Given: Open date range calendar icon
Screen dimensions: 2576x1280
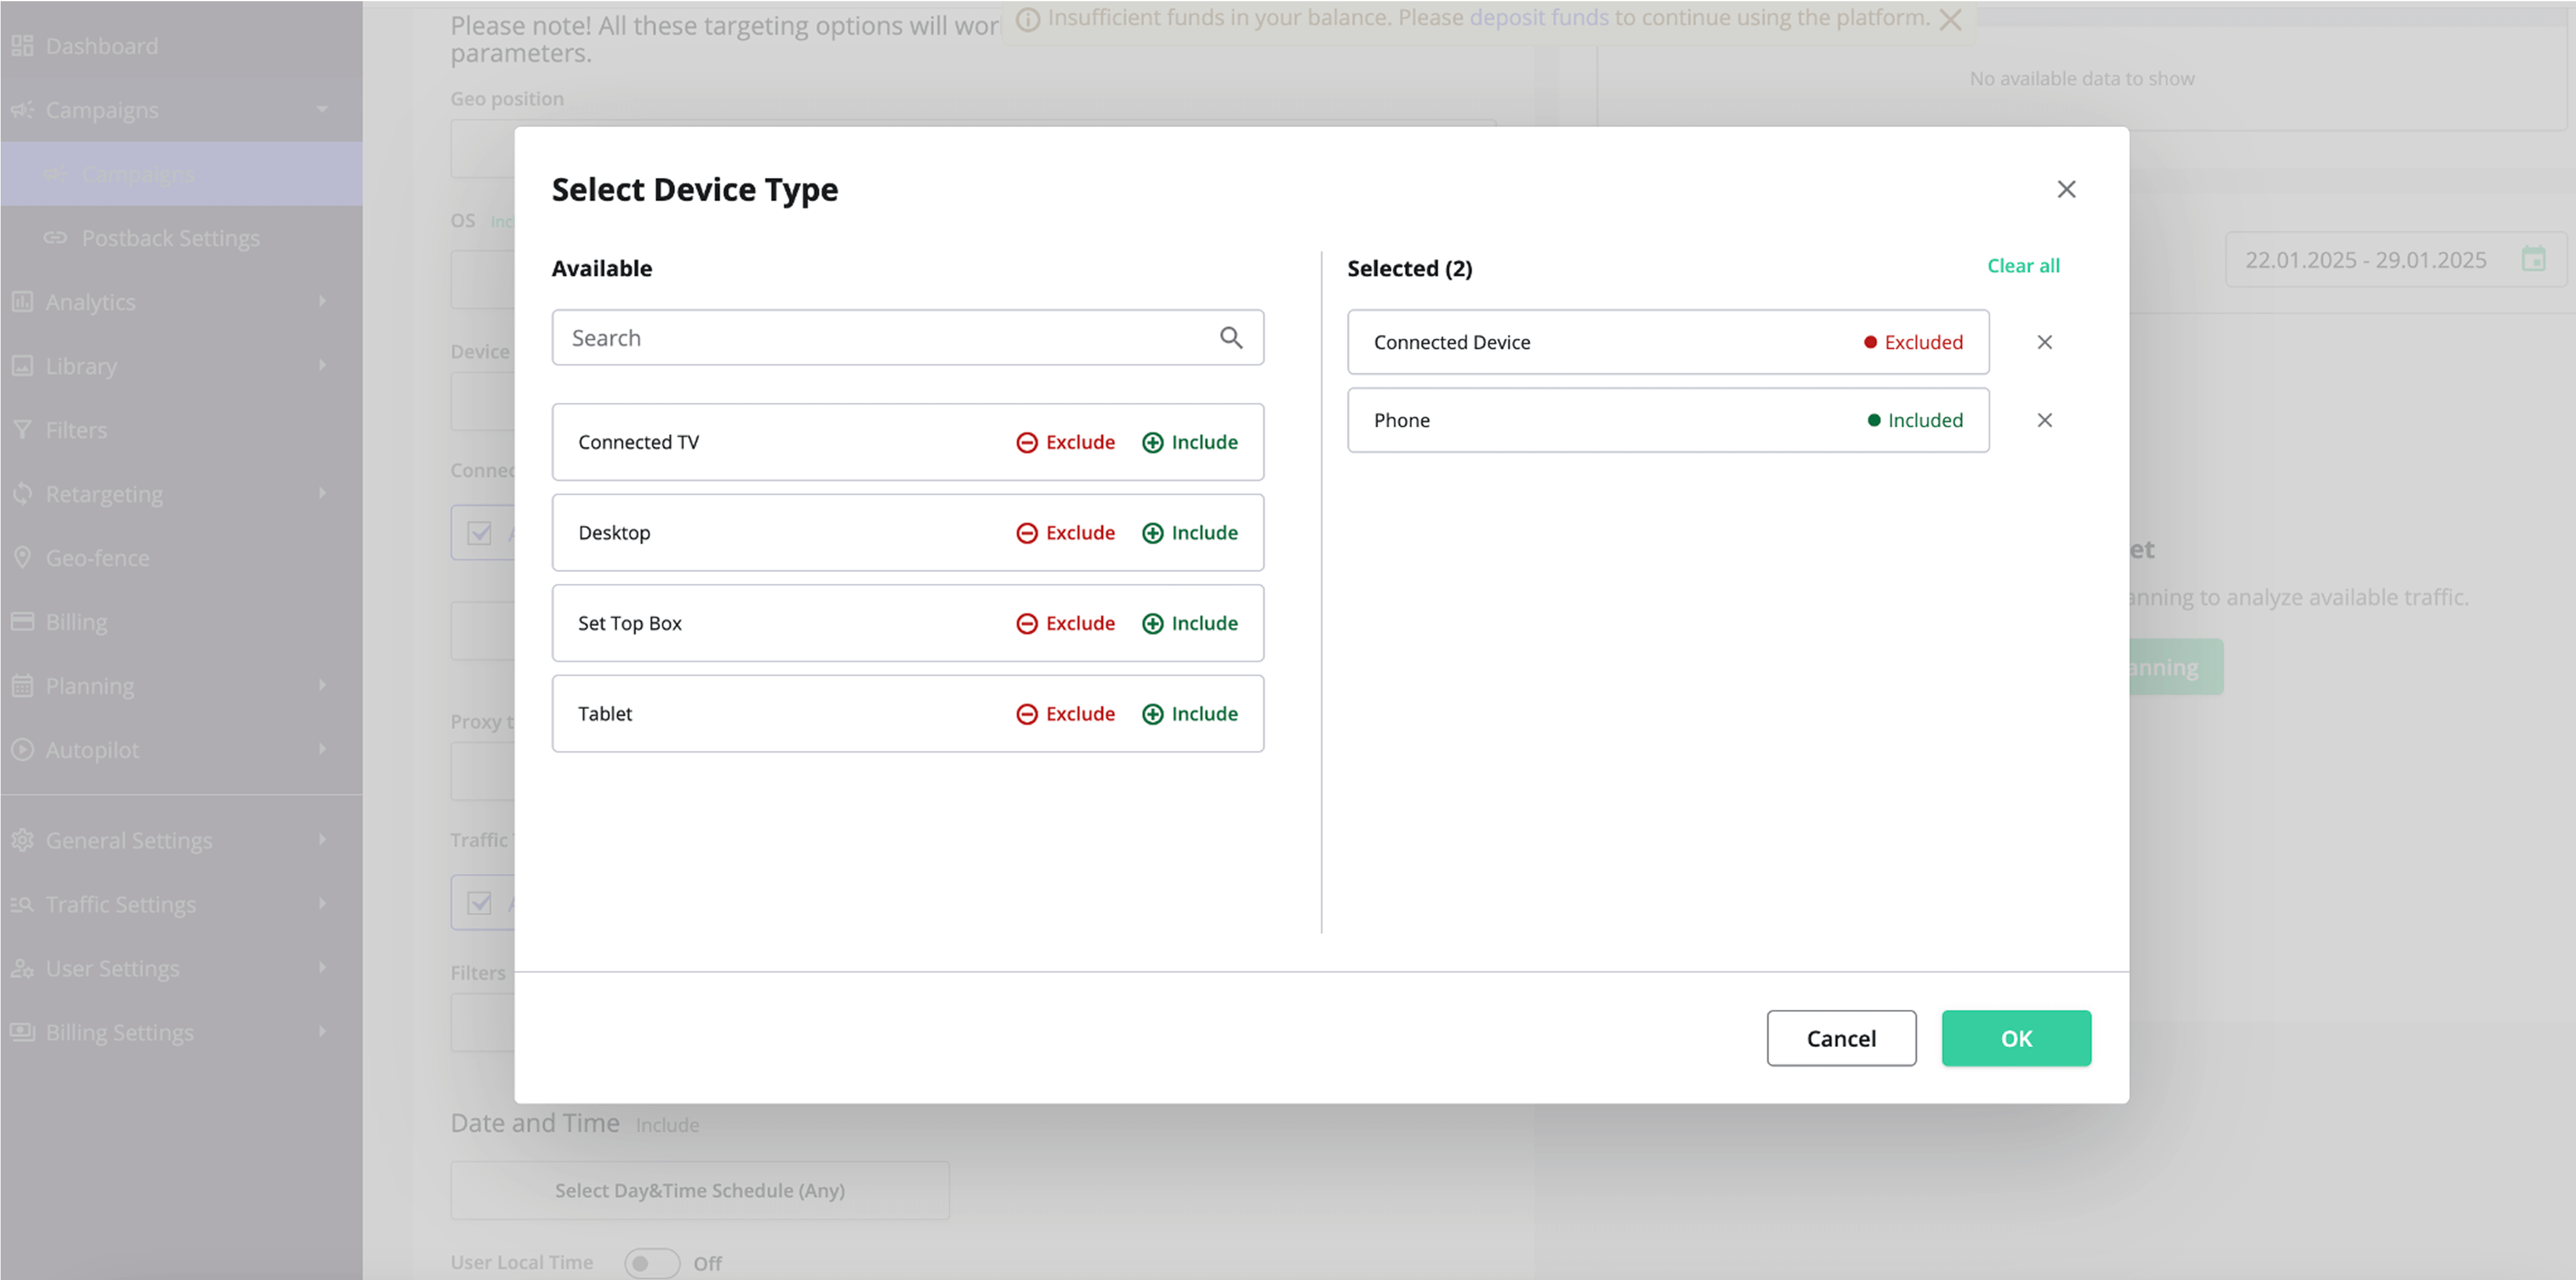Looking at the screenshot, I should pyautogui.click(x=2534, y=260).
